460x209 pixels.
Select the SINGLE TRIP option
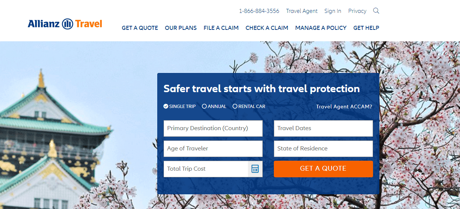pos(180,106)
